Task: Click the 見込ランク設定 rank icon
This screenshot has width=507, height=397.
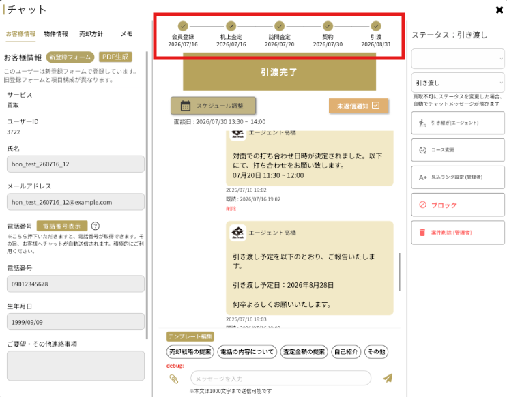Action: point(422,177)
